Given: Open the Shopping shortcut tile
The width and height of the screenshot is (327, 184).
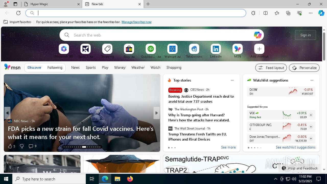Looking at the screenshot, I should point(107,51).
